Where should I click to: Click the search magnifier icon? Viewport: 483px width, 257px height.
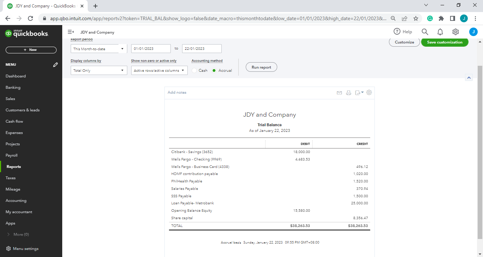click(x=425, y=32)
